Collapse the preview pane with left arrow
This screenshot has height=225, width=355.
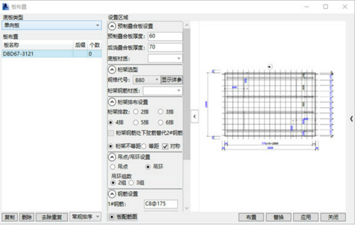click(195, 117)
